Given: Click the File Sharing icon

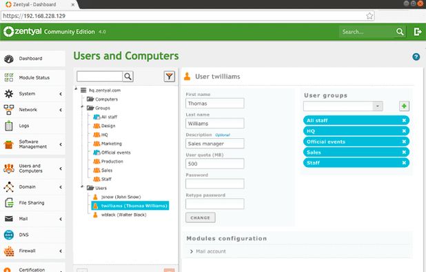Looking at the screenshot, I should (9, 203).
